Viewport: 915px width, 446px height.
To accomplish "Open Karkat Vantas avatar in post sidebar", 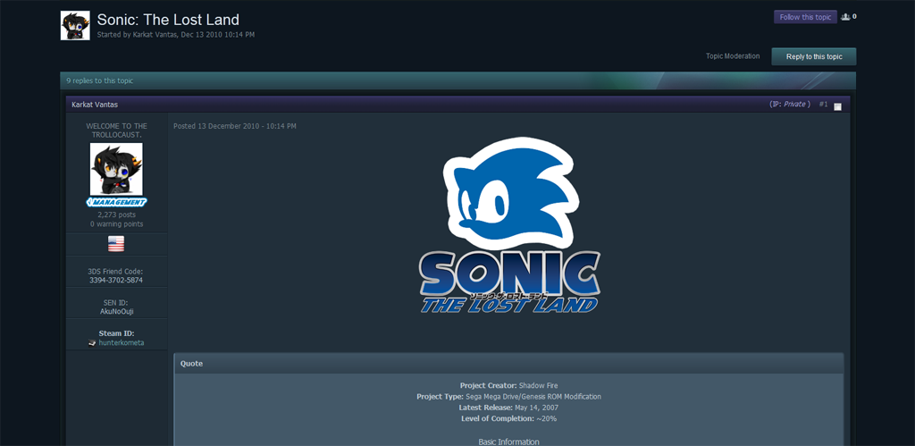I will tap(116, 169).
